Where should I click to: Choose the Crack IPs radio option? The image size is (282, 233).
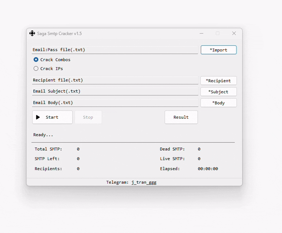click(36, 69)
